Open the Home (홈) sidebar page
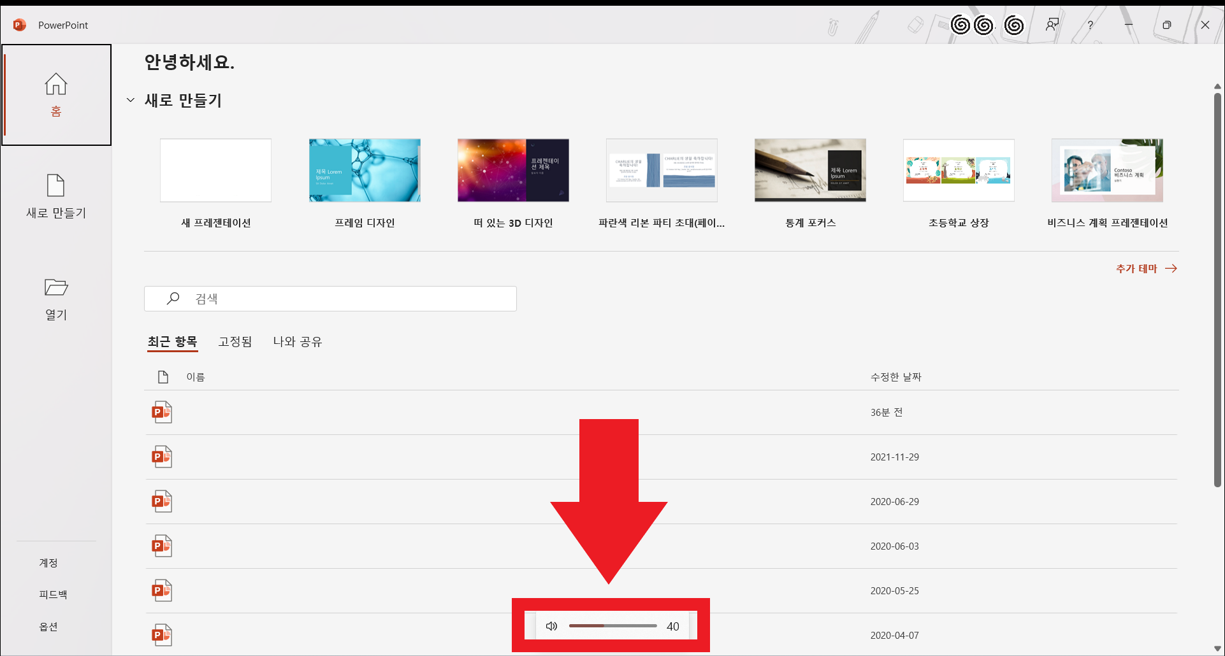This screenshot has height=656, width=1225. click(x=56, y=95)
